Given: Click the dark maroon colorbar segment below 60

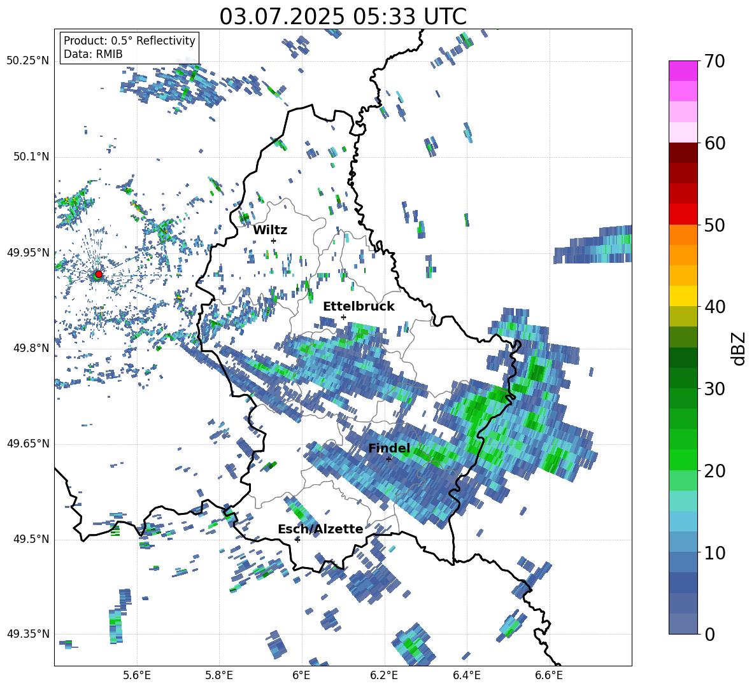Looking at the screenshot, I should point(683,153).
